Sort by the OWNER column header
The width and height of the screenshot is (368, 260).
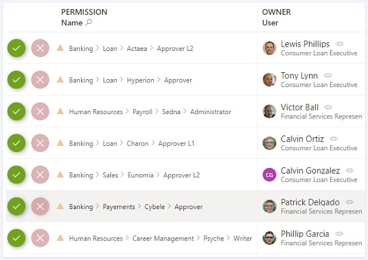[x=276, y=12]
